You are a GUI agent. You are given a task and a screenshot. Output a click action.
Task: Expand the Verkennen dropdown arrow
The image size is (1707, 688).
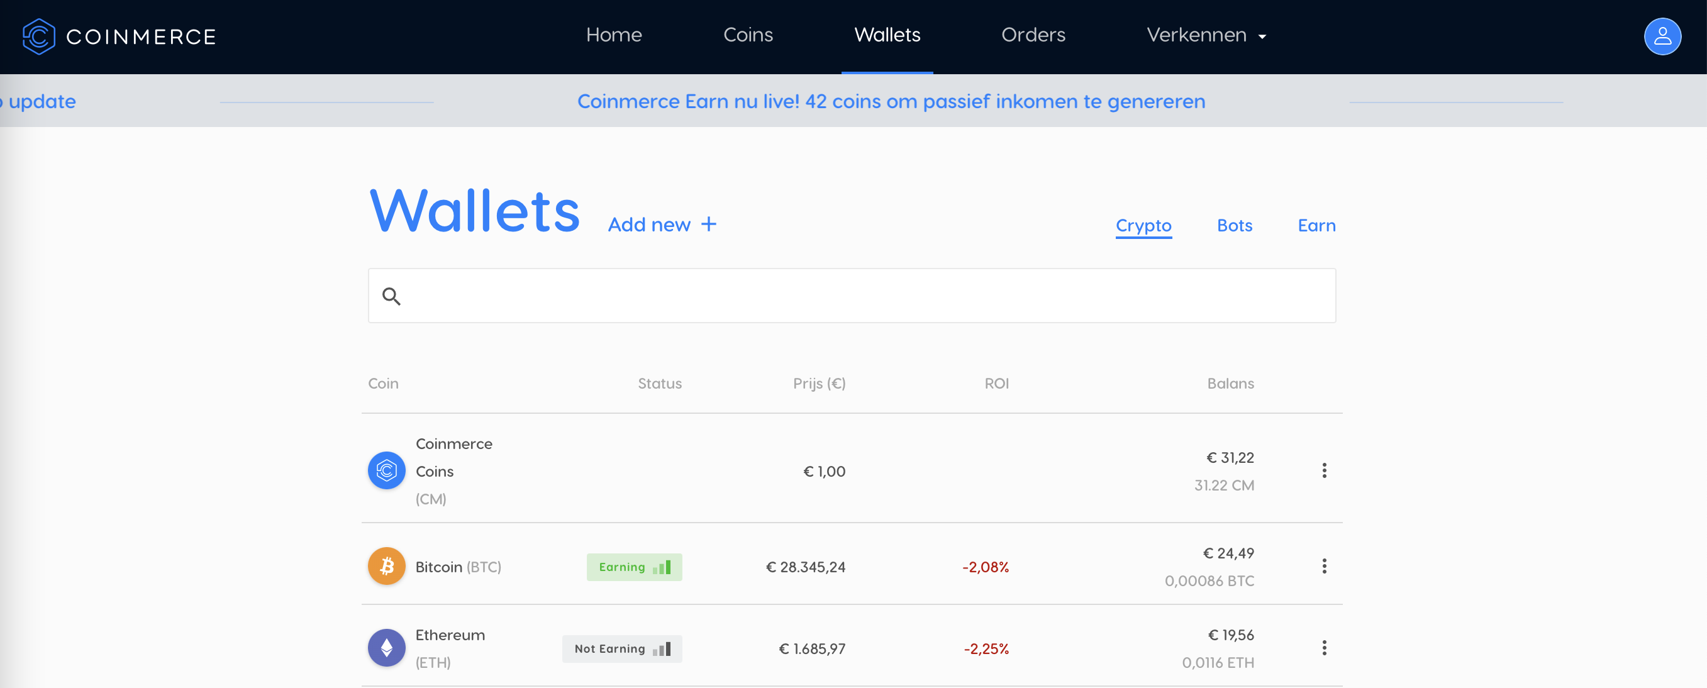coord(1262,37)
